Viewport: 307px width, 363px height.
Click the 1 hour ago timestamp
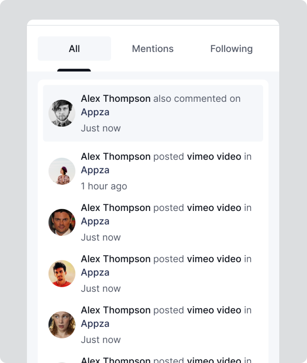(104, 186)
